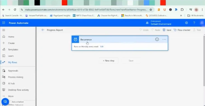Open the Choose the Right K... bookmark
This screenshot has width=205, height=106.
coord(108,16)
